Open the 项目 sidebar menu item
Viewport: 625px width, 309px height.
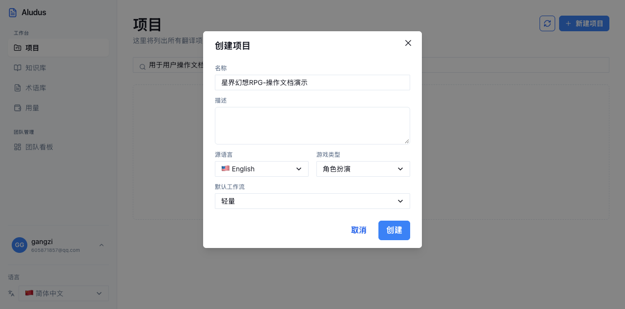(58, 48)
